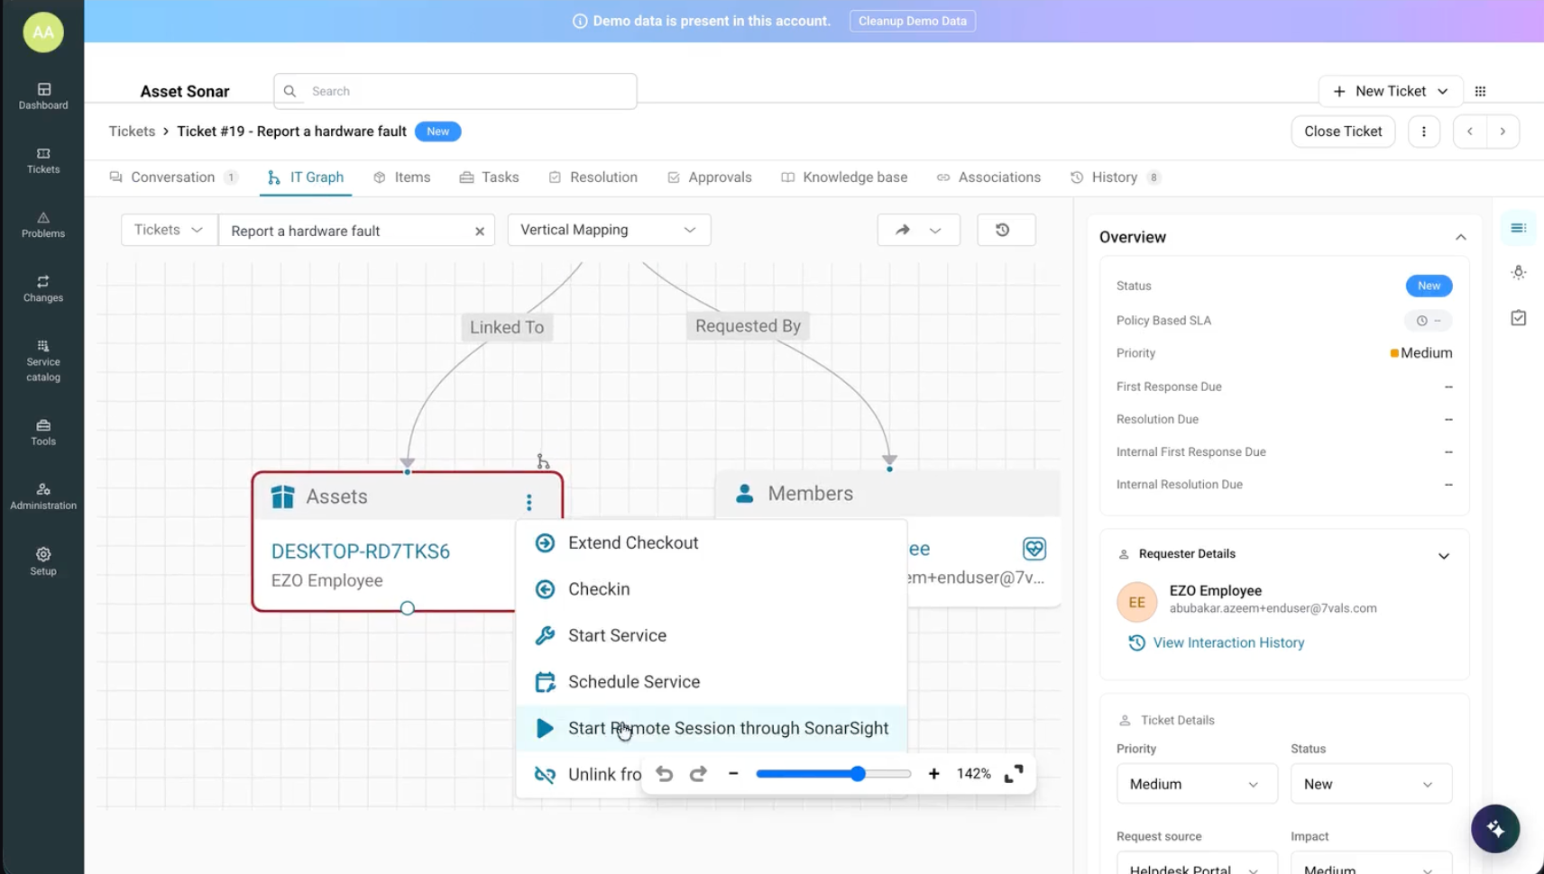Image resolution: width=1544 pixels, height=874 pixels.
Task: Select Extend Checkout menu item
Action: tap(712, 543)
